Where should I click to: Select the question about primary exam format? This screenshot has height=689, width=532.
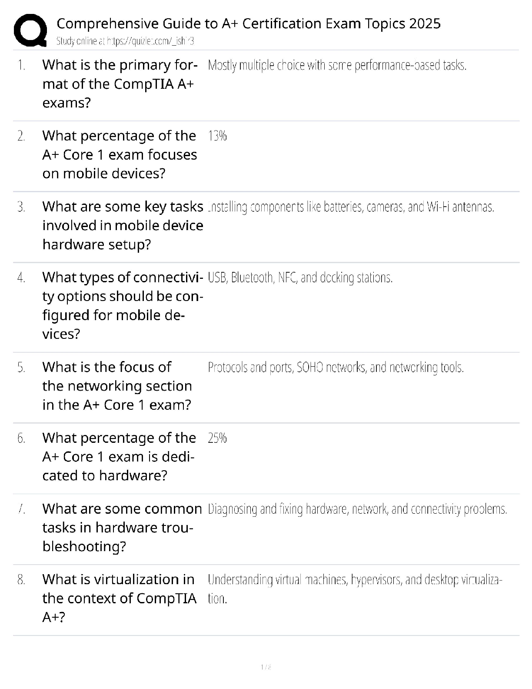point(120,84)
